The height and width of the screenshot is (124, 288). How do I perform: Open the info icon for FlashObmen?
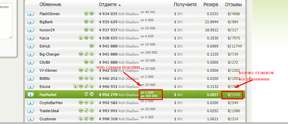click(x=31, y=14)
